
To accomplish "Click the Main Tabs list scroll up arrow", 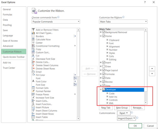I will coord(146,30).
